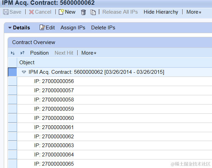Click the Contract Overview panel title
The height and width of the screenshot is (168, 212).
click(34, 42)
